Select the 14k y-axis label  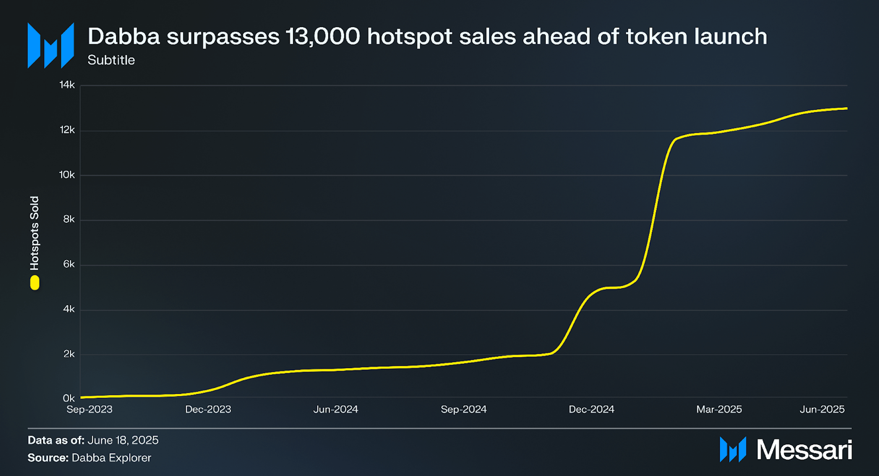67,85
